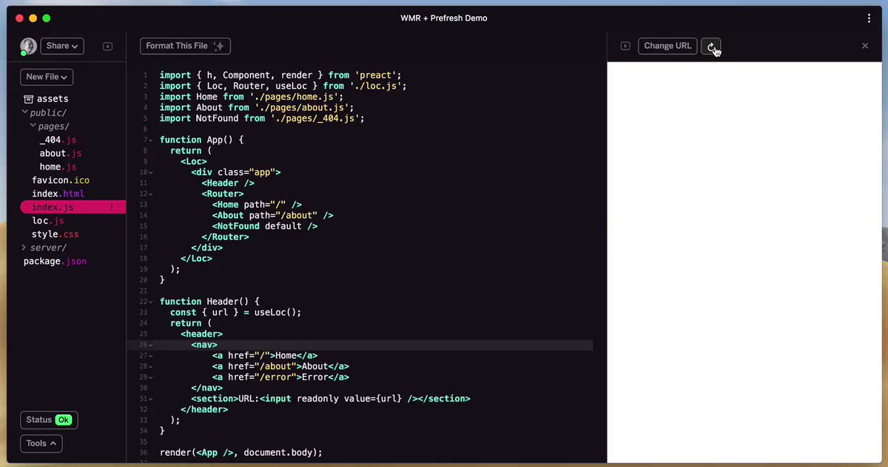
Task: Open the loc.js file
Action: coord(47,221)
